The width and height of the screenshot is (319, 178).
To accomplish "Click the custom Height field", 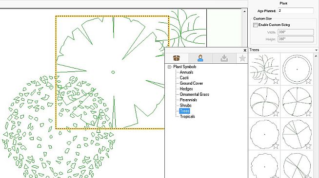I will coord(296,39).
